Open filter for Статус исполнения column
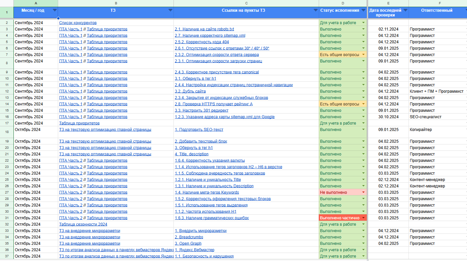The image size is (467, 261). 363,10
